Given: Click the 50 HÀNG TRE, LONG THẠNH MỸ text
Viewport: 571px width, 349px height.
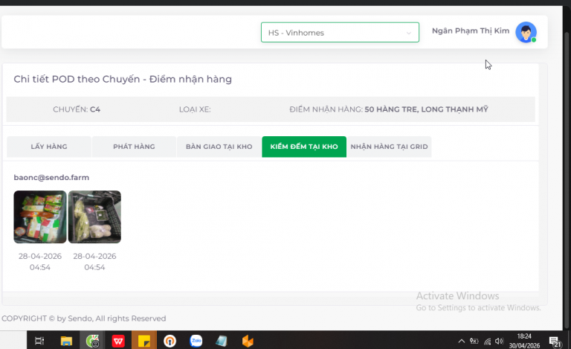Looking at the screenshot, I should pyautogui.click(x=427, y=109).
